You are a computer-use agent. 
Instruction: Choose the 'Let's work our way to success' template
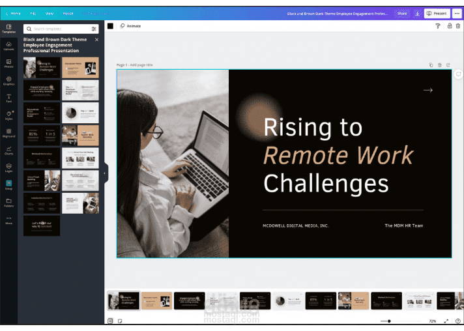42,225
